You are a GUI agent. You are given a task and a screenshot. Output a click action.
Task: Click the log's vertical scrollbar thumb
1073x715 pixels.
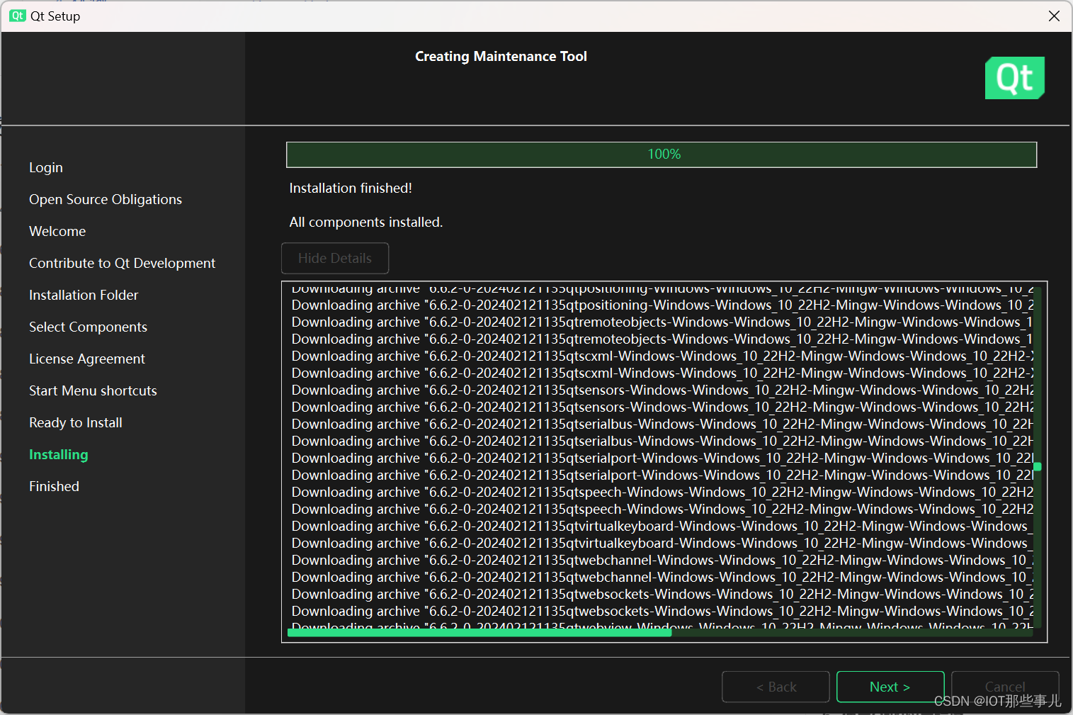pos(1038,466)
